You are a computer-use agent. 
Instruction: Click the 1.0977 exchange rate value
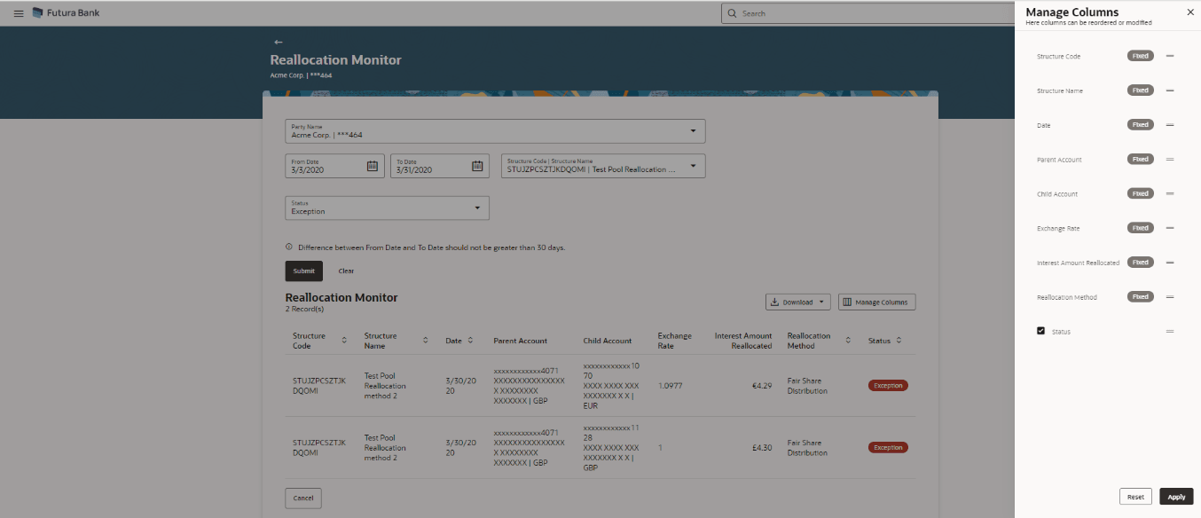tap(671, 386)
